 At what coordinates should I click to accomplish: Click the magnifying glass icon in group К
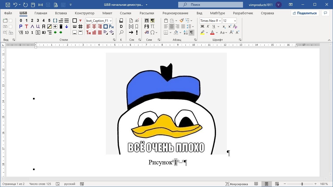121,32
